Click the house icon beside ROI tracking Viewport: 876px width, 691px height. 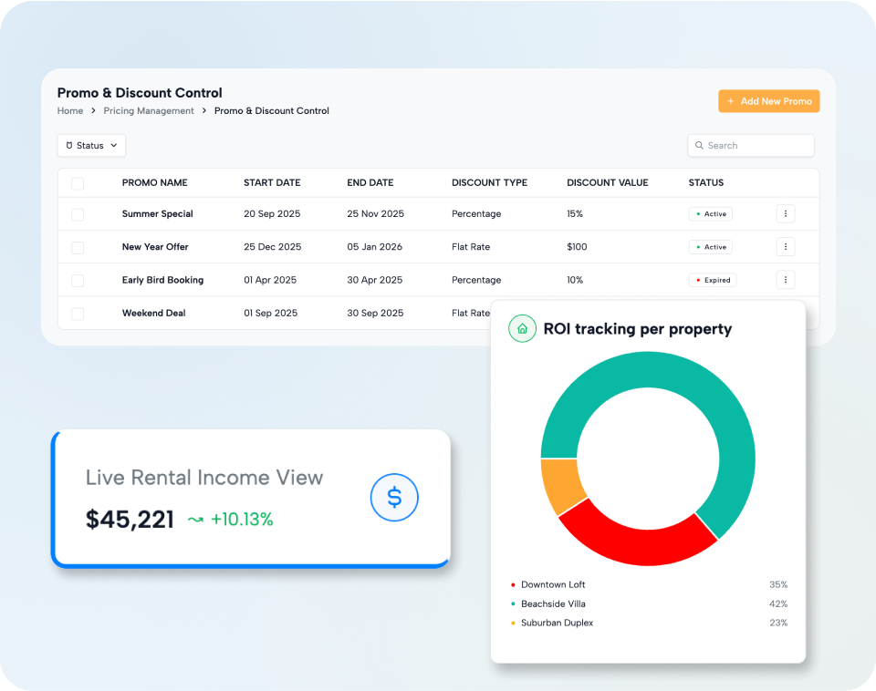click(x=522, y=328)
